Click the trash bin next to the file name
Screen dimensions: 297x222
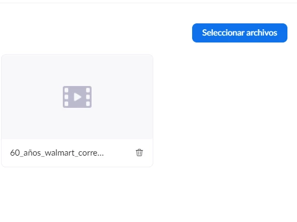click(x=139, y=152)
